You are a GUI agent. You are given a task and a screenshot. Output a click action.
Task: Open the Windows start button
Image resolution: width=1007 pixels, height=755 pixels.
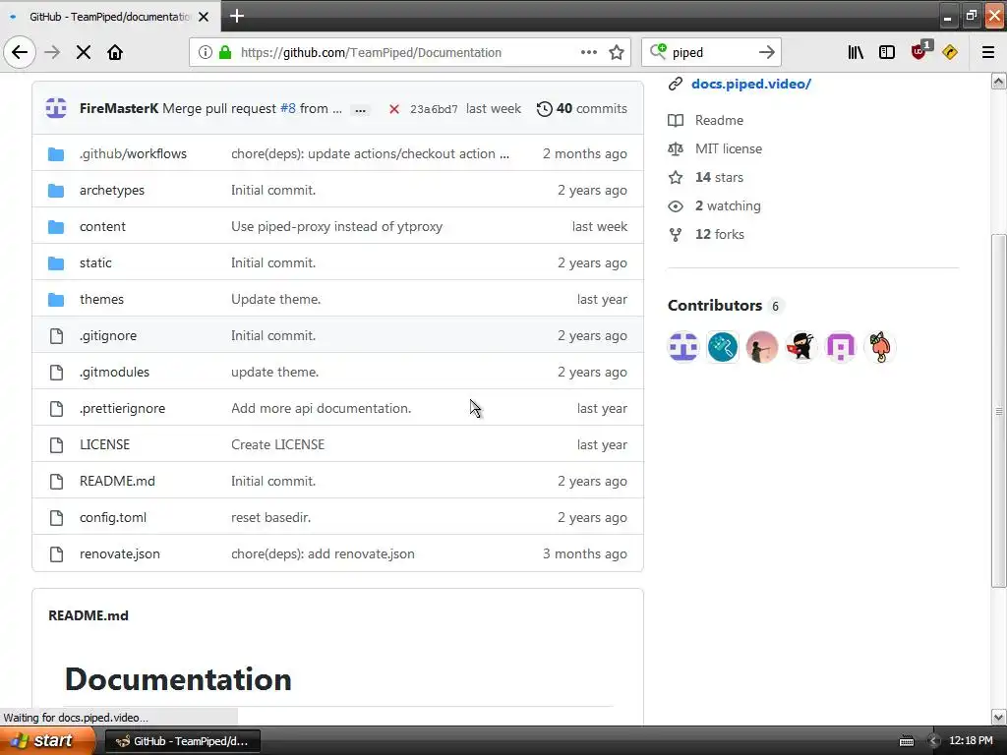pyautogui.click(x=47, y=741)
